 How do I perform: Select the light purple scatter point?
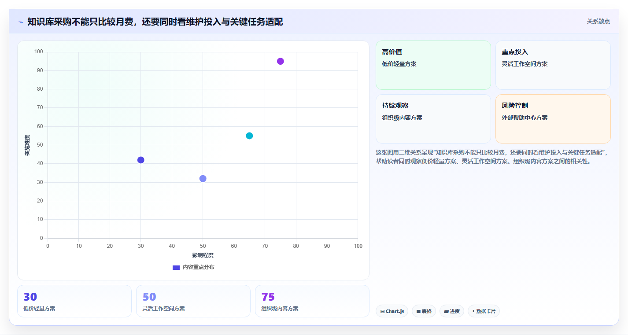(x=203, y=178)
